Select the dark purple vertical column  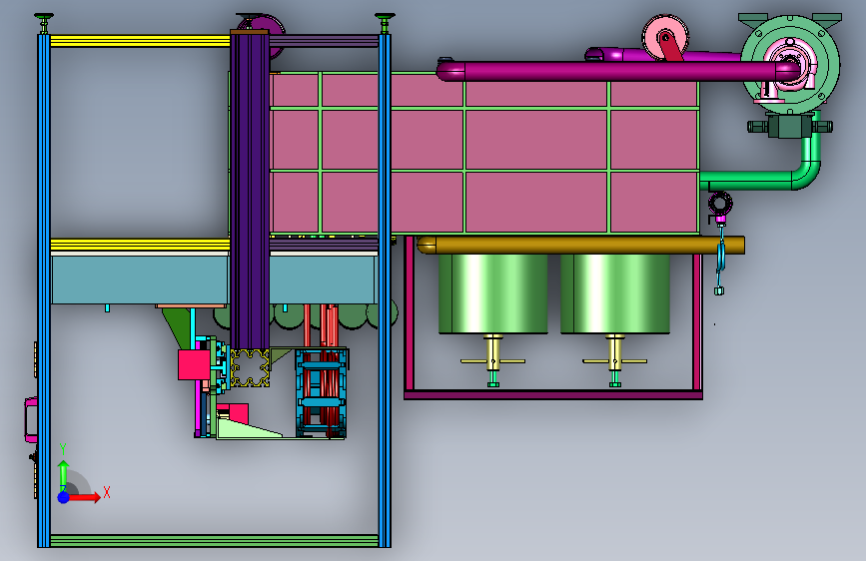pyautogui.click(x=250, y=191)
